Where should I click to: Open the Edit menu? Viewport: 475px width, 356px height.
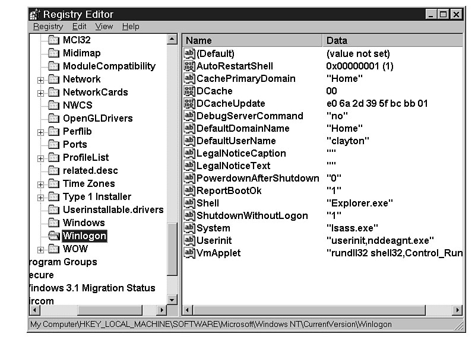pyautogui.click(x=79, y=27)
